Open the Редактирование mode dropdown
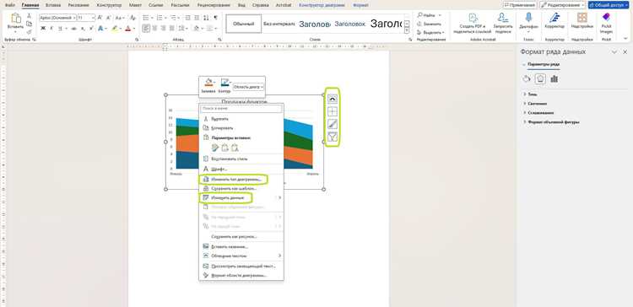 (562, 5)
